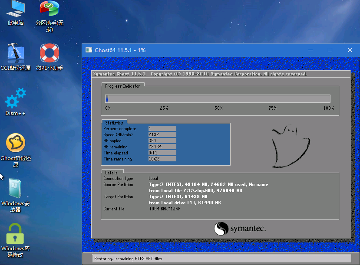Click the Connection type value Local
Image resolution: width=360 pixels, height=265 pixels.
pos(153,178)
